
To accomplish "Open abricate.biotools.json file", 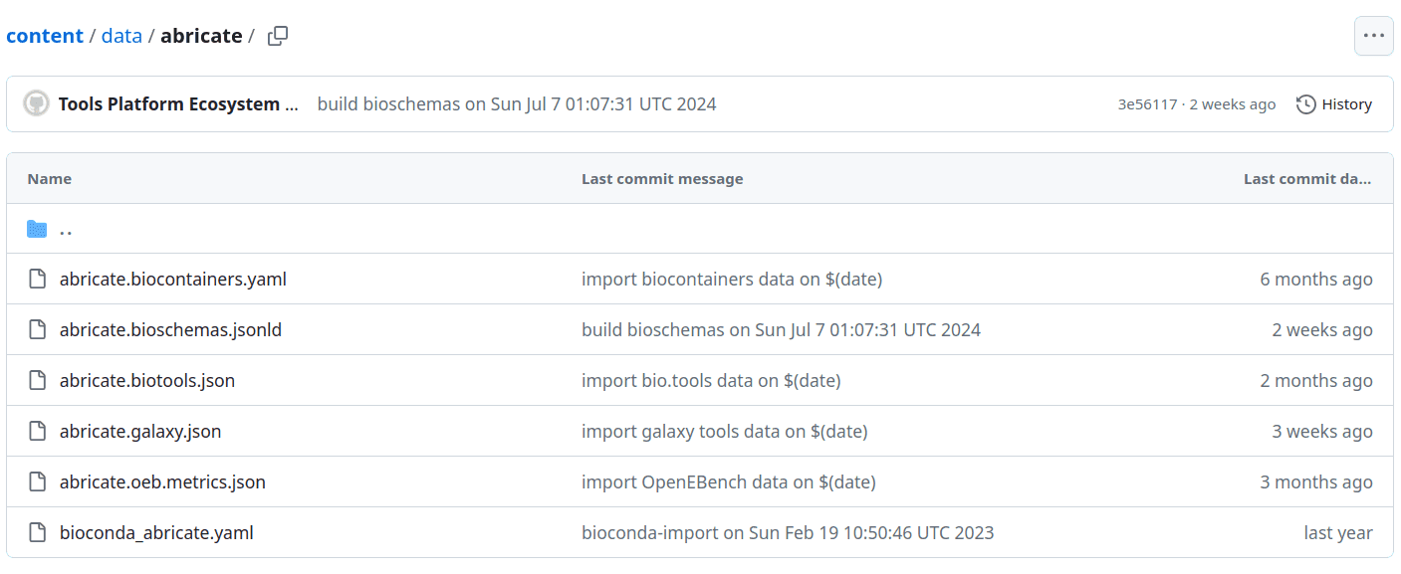I will point(147,381).
